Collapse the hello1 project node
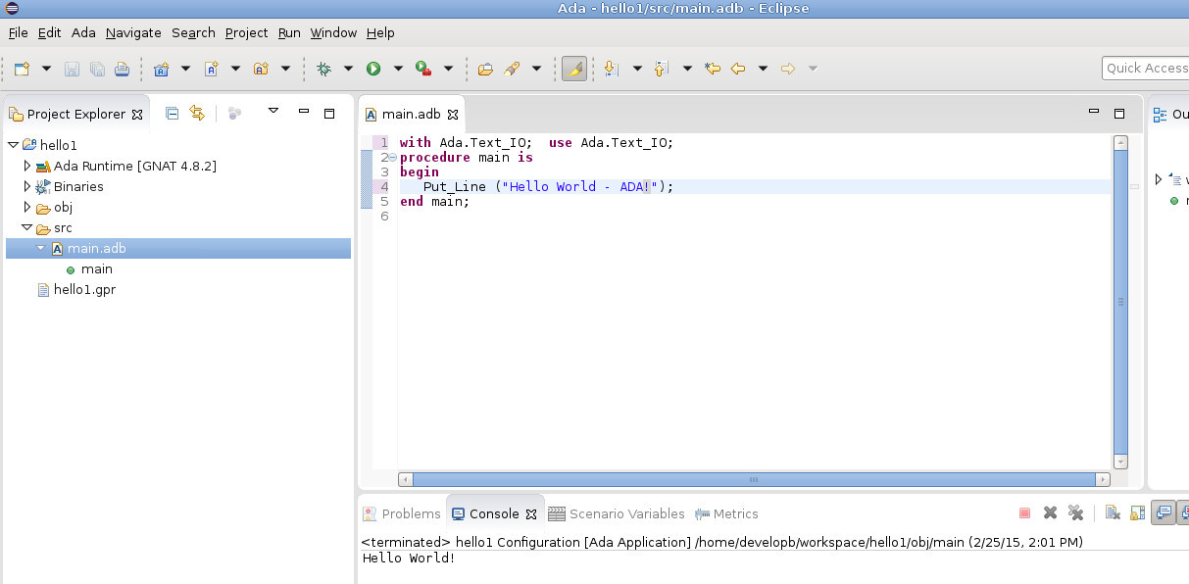 (x=13, y=145)
